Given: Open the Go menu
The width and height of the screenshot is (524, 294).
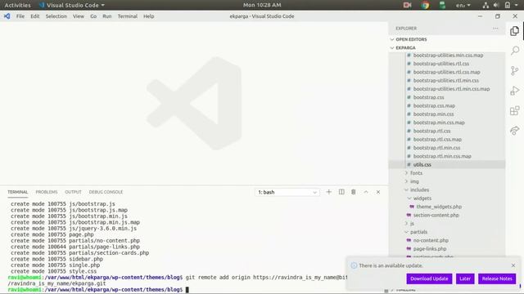Looking at the screenshot, I should point(93,16).
